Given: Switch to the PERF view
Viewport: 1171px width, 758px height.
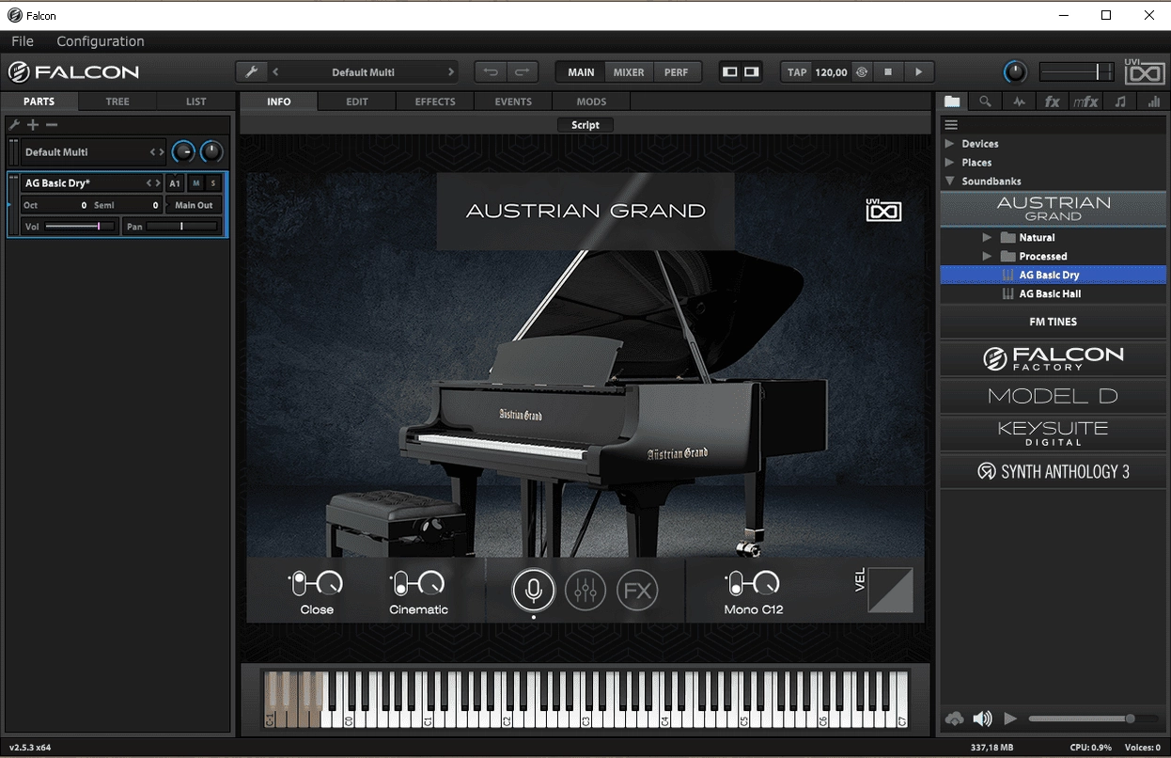Looking at the screenshot, I should tap(676, 72).
